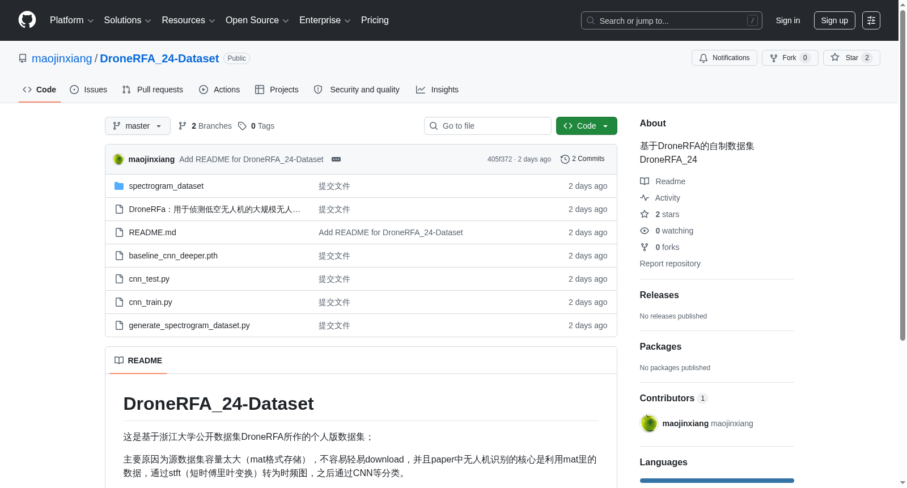
Task: Focus the Go to file field
Action: [488, 126]
